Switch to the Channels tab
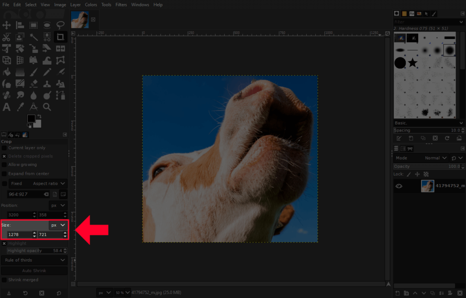 (404, 148)
